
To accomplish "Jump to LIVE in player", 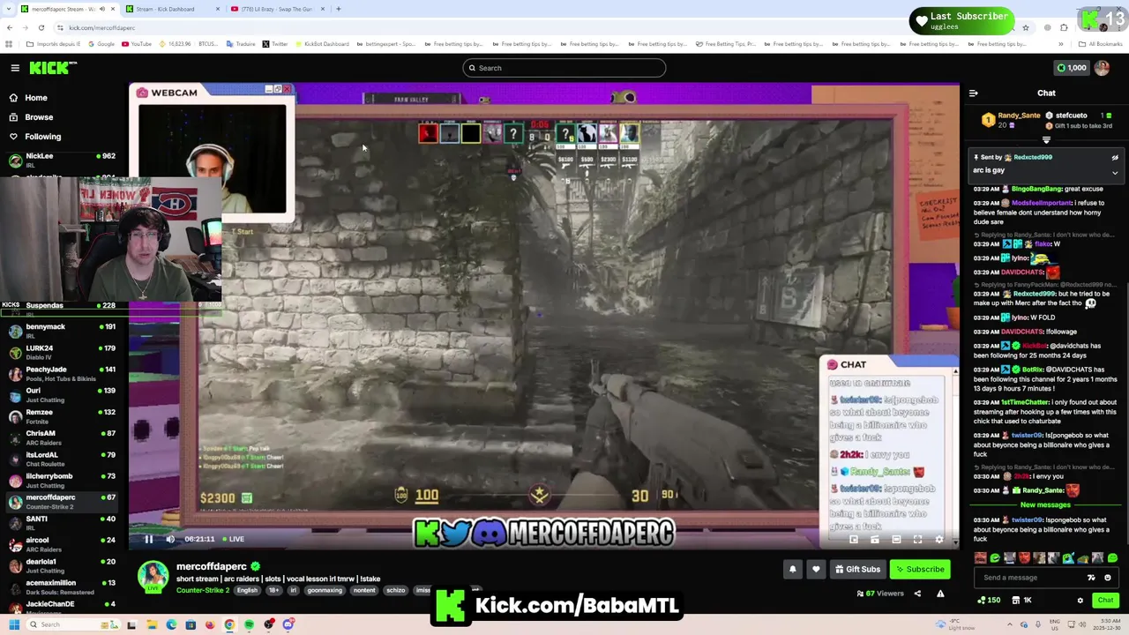I will tap(233, 539).
